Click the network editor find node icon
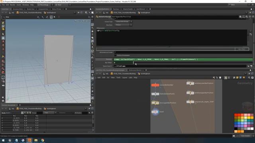This screenshot has height=143, width=255. (249, 78)
